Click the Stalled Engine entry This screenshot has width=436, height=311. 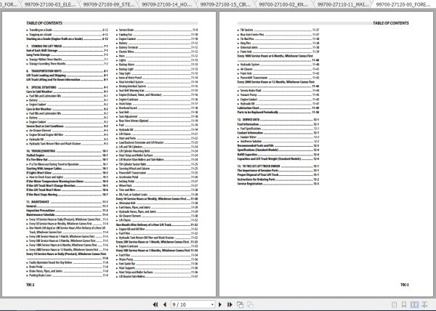(x=67, y=155)
